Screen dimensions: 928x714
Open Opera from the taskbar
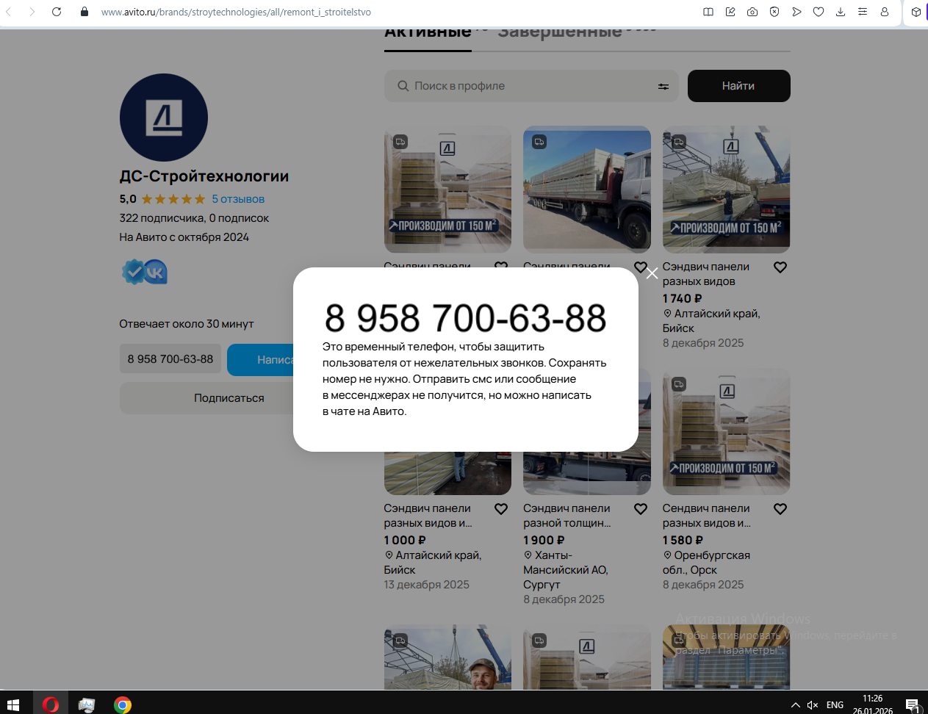tap(51, 705)
